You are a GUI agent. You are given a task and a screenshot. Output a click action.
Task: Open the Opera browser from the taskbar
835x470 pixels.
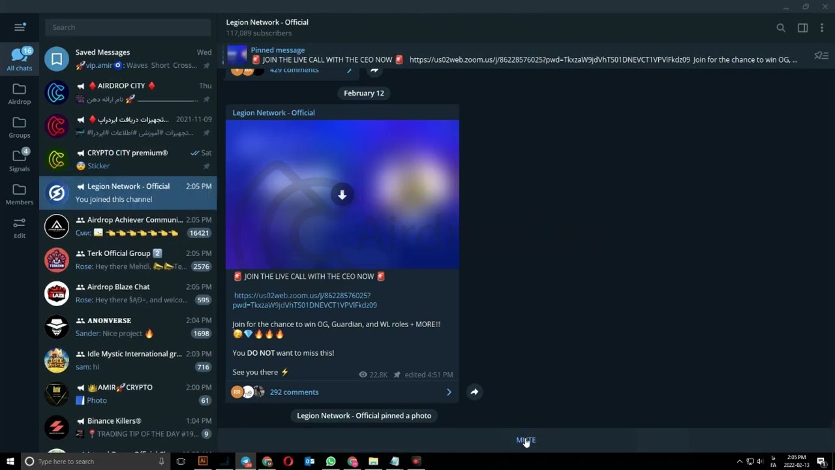(288, 462)
